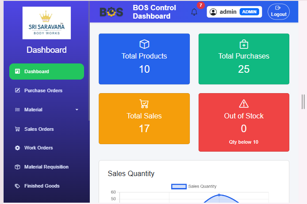Click the Total Purchases bag icon
The image size is (307, 204).
click(x=244, y=44)
